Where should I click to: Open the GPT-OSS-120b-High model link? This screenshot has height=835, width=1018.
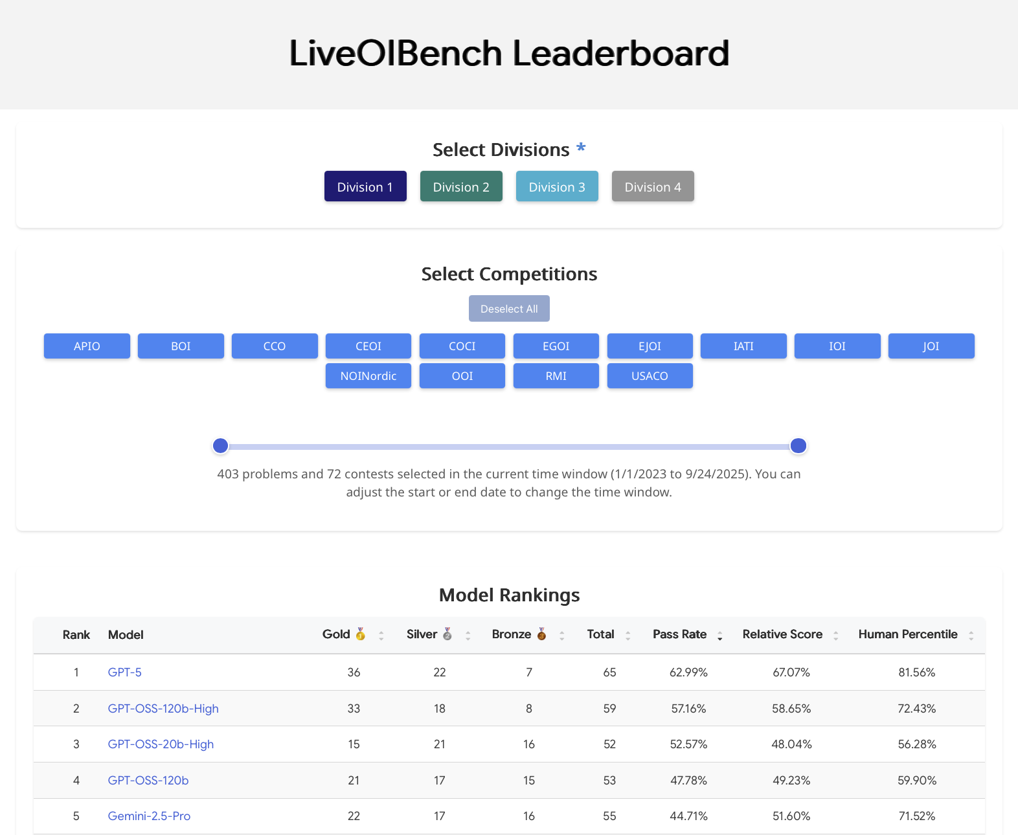163,708
